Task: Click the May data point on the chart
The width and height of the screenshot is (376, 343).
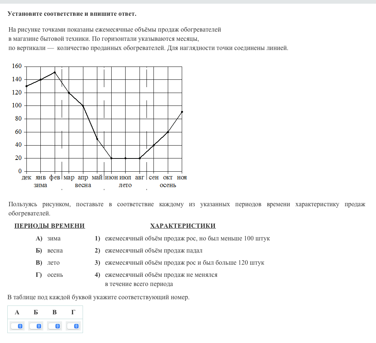Action: point(97,139)
